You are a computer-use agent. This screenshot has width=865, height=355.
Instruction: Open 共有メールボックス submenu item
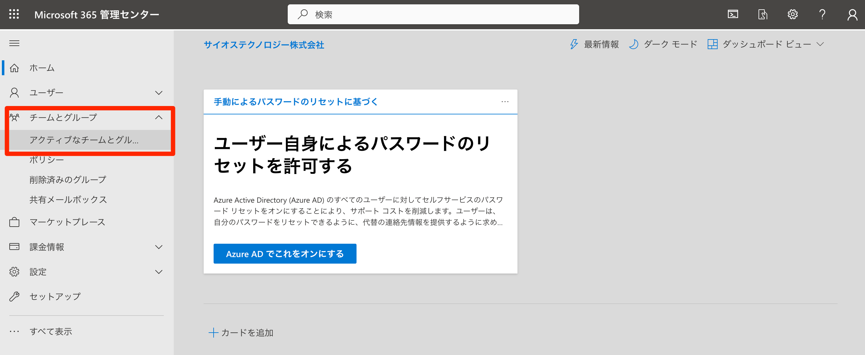tap(68, 200)
